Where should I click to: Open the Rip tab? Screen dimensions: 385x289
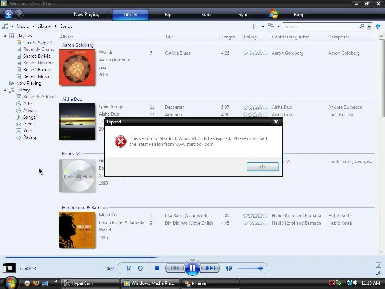pos(168,15)
